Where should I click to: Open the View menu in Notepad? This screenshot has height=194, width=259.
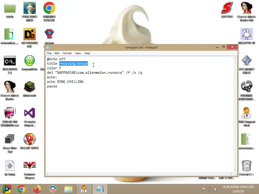coord(78,53)
